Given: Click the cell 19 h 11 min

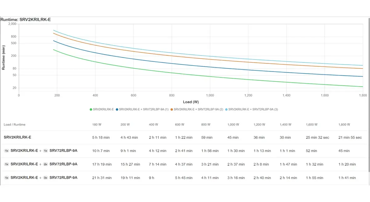Looking at the screenshot, I should click(130, 178).
